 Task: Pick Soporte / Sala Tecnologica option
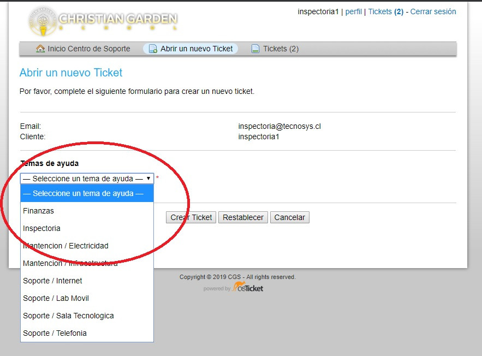[68, 316]
